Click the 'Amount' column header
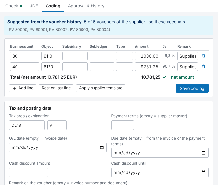Viewport: 218px width, 185px height. click(x=142, y=46)
